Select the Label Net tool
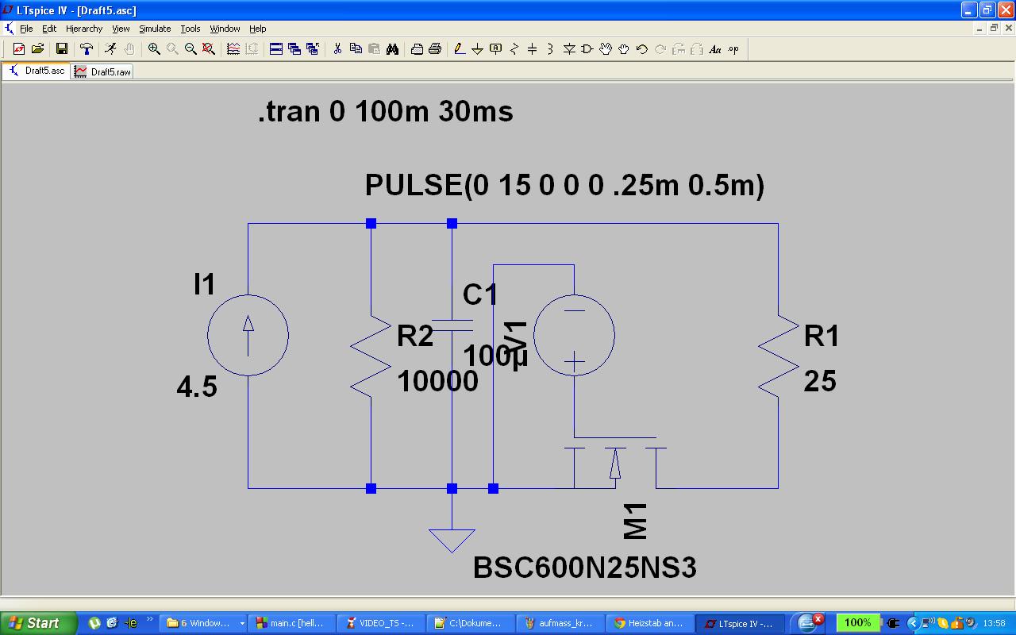Screen dimensions: 1016x635 tap(496, 49)
